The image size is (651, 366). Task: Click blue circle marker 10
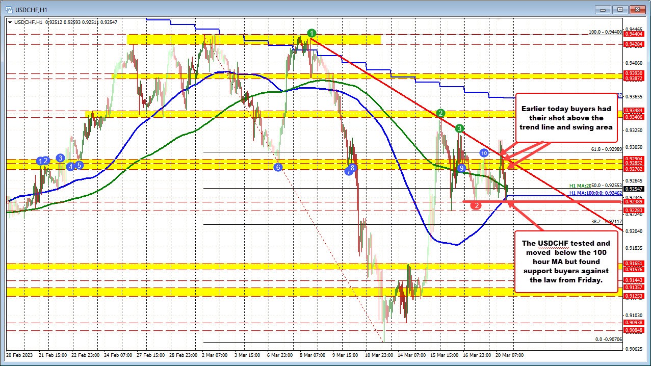[484, 152]
